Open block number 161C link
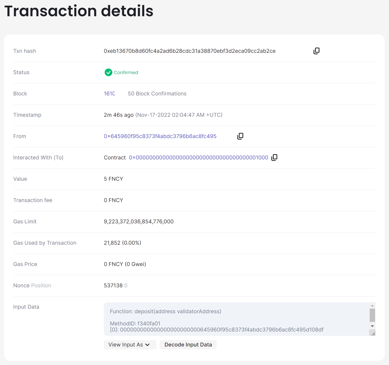The height and width of the screenshot is (365, 389). click(109, 94)
